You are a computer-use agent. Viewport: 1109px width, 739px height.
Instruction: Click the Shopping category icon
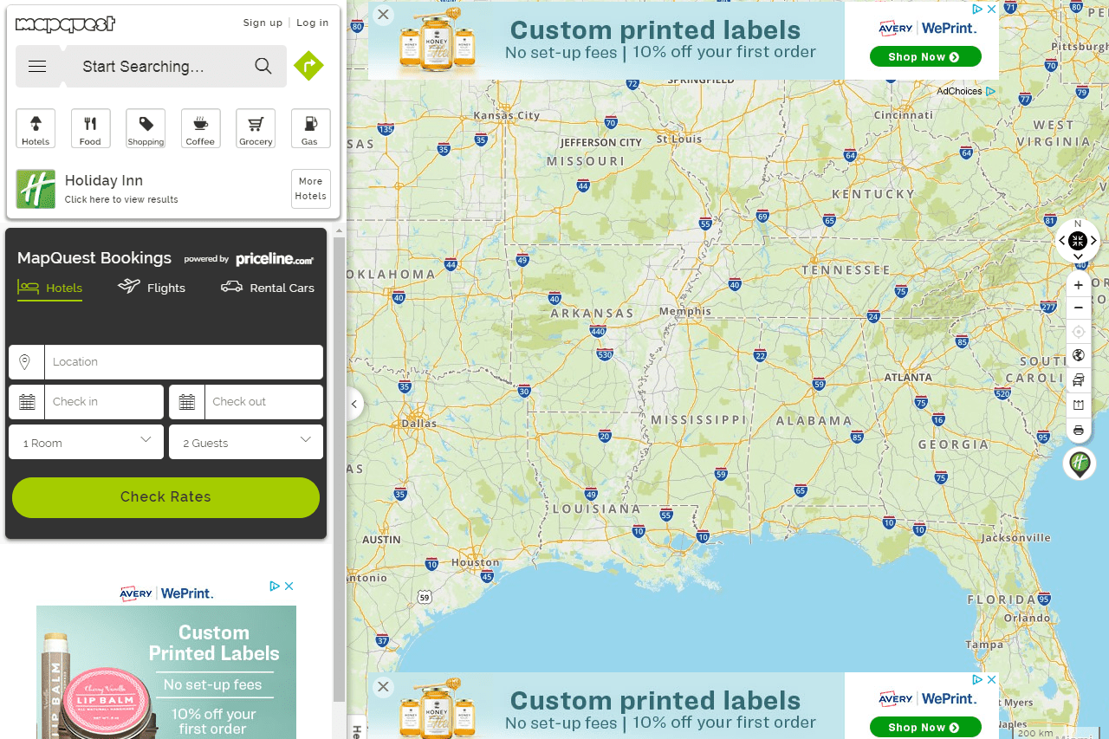tap(145, 128)
